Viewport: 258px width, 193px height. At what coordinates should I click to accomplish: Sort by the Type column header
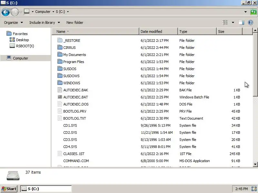pos(197,32)
